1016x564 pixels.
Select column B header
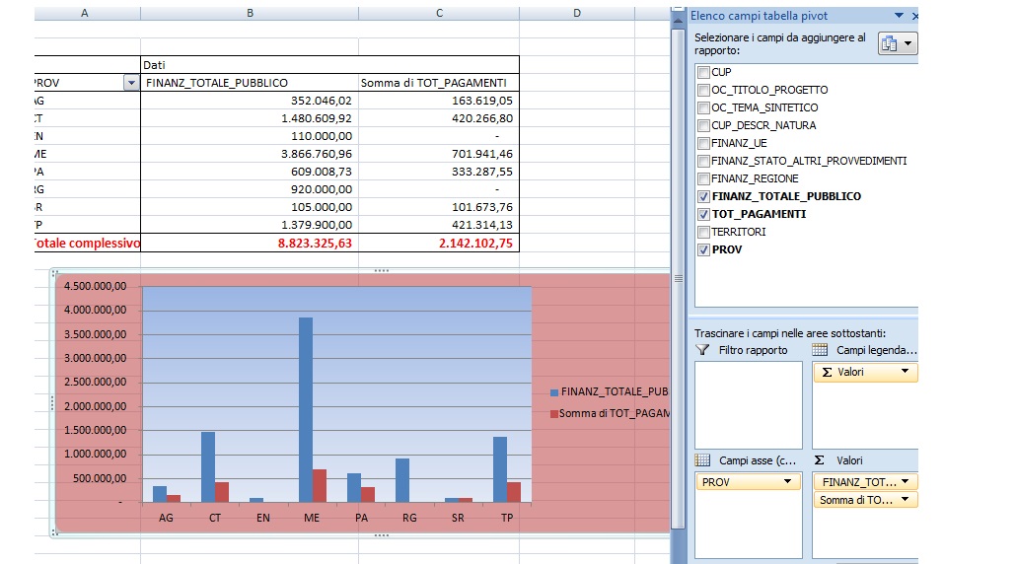point(250,13)
